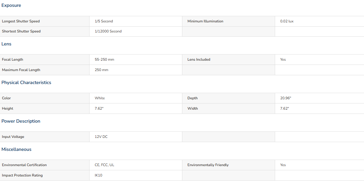The image size is (364, 182).
Task: Select the Miscellaneous section heading
Action: pyautogui.click(x=16, y=150)
